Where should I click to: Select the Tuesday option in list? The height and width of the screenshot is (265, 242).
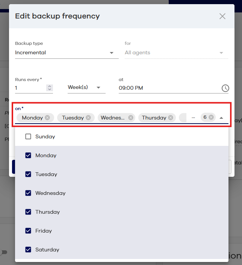click(x=46, y=174)
